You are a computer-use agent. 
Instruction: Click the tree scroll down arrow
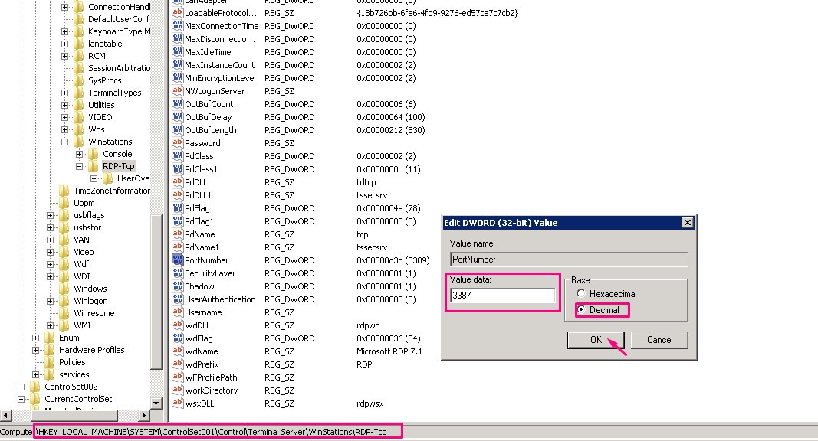156,403
